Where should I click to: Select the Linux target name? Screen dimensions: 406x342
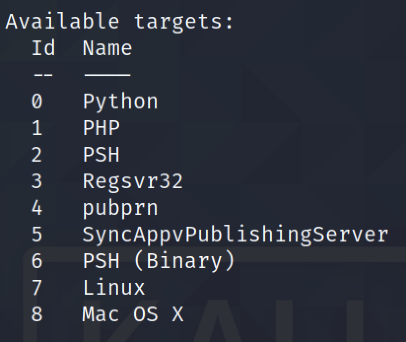pos(114,288)
